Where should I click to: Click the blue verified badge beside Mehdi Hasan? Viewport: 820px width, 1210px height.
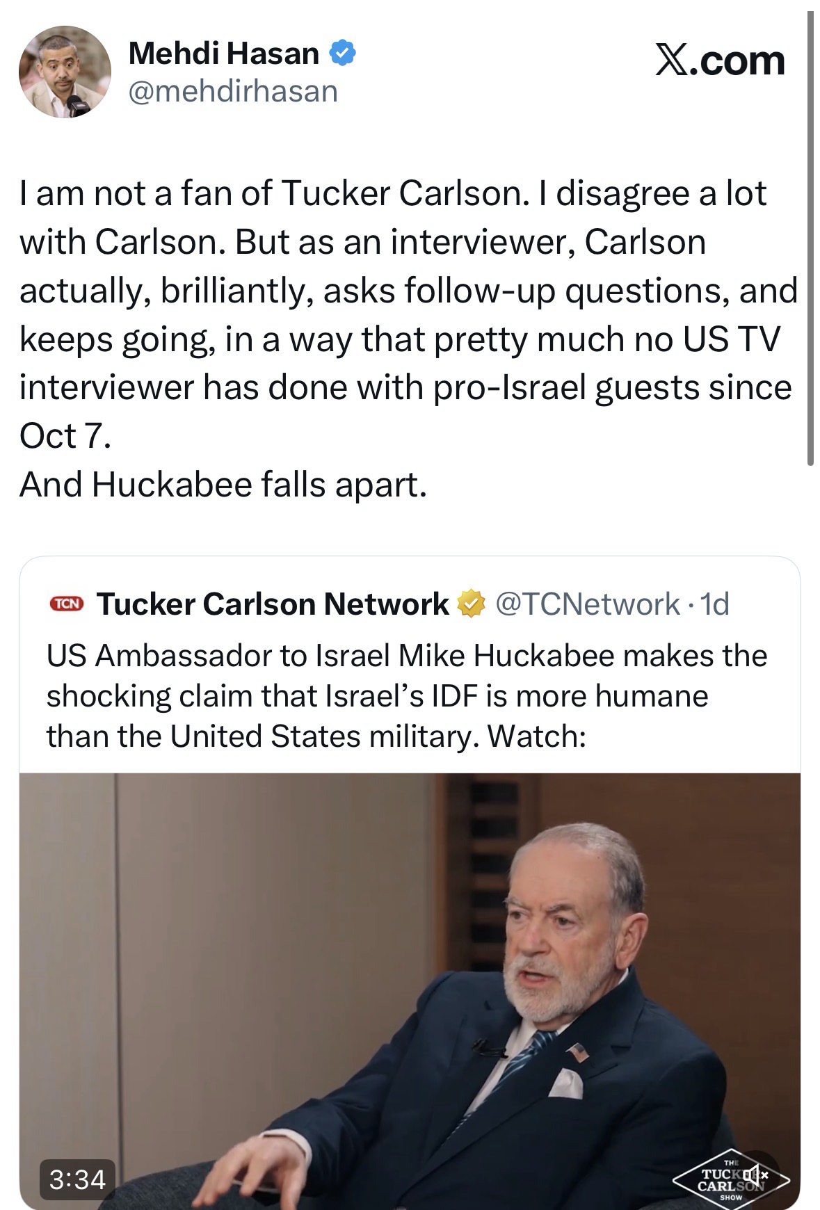[x=343, y=53]
